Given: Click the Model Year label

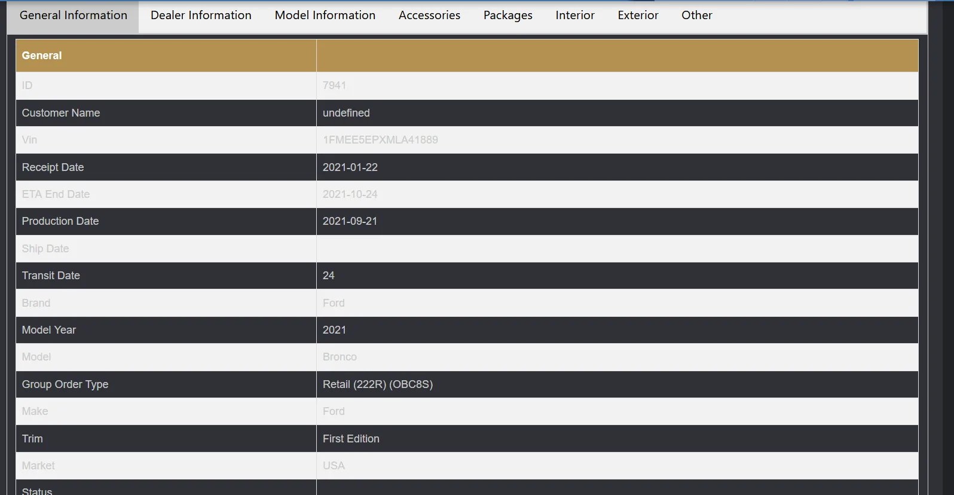Looking at the screenshot, I should pyautogui.click(x=49, y=330).
